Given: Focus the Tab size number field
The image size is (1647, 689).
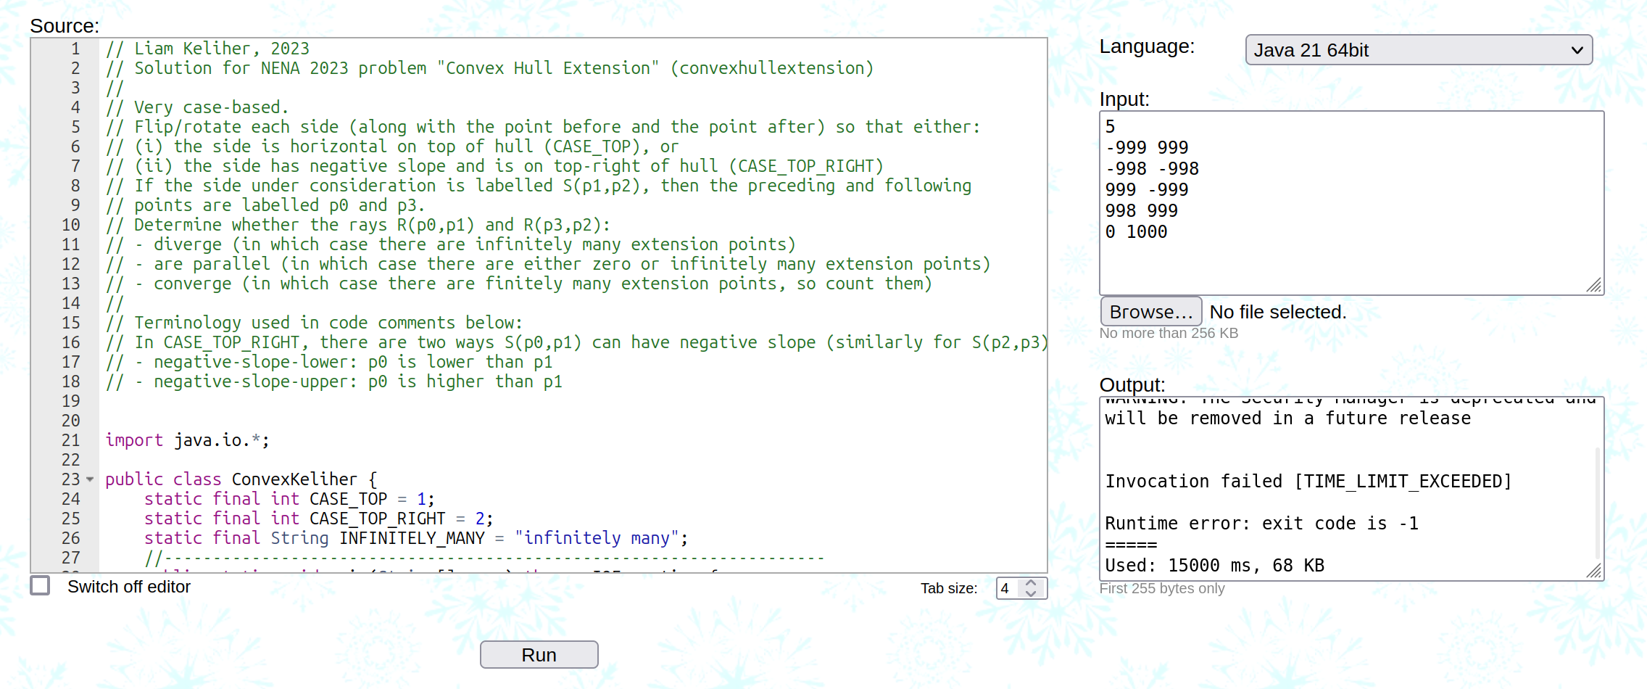Looking at the screenshot, I should click(x=1008, y=588).
